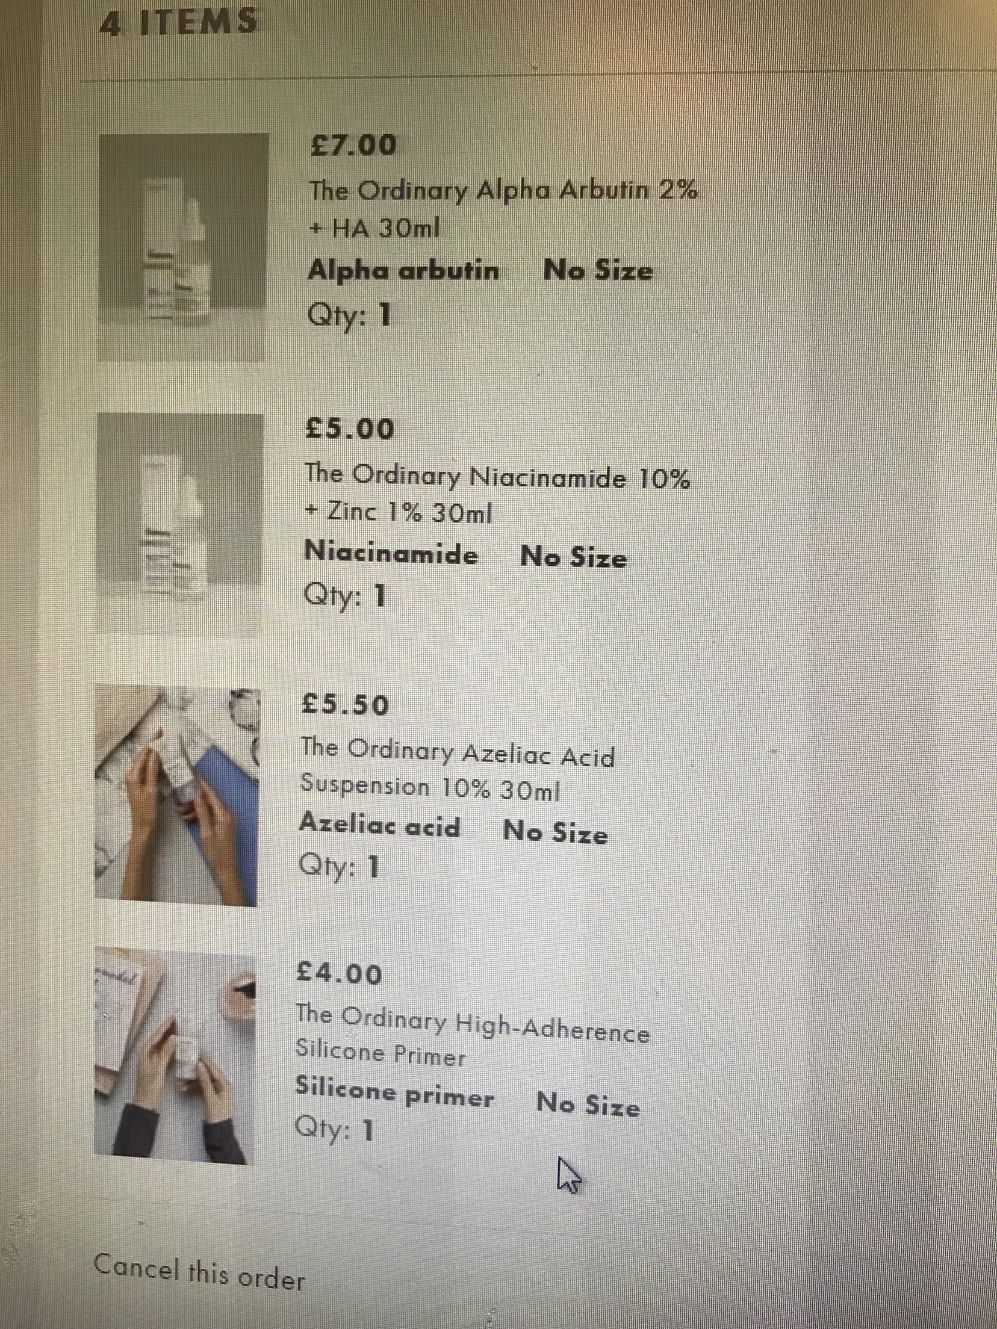Click the bold Alpha arbutin variant label
Image resolution: width=997 pixels, height=1329 pixels.
point(404,271)
